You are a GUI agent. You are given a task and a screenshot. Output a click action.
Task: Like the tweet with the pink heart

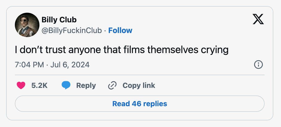21,85
